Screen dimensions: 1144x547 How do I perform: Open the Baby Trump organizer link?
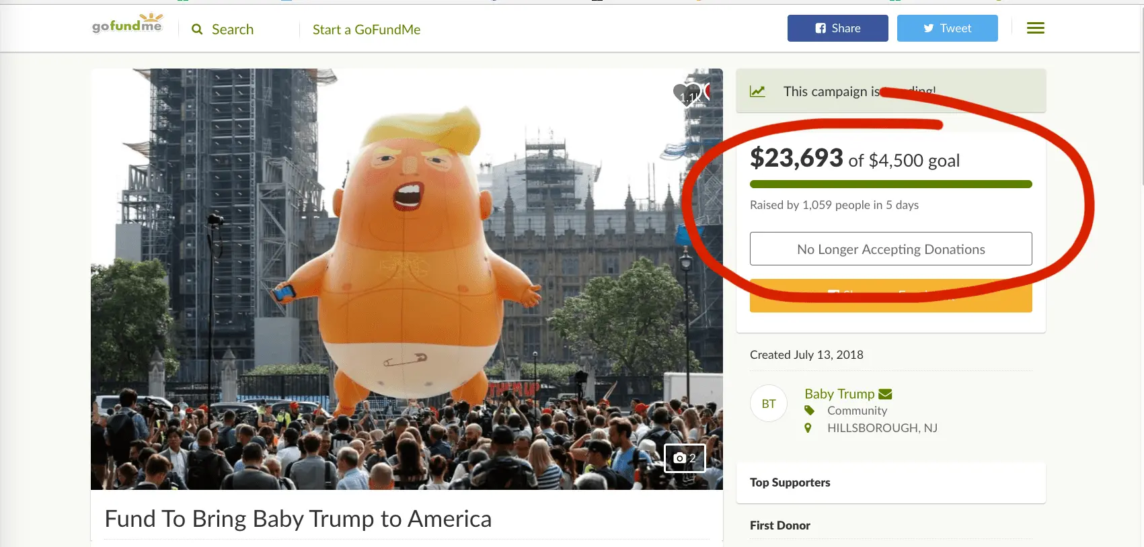tap(839, 394)
